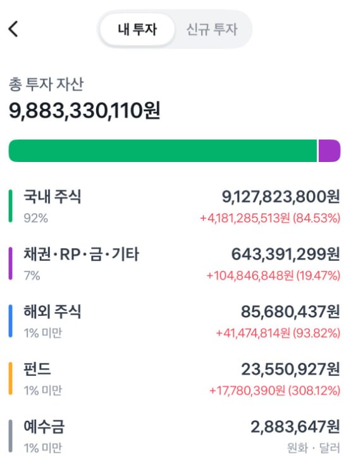The width and height of the screenshot is (358, 469).
Task: Tap the 총 투자 자산 label
Action: (46, 84)
